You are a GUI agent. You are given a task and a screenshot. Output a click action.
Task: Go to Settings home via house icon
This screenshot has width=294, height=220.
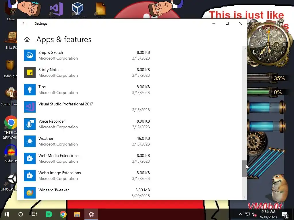click(x=27, y=40)
